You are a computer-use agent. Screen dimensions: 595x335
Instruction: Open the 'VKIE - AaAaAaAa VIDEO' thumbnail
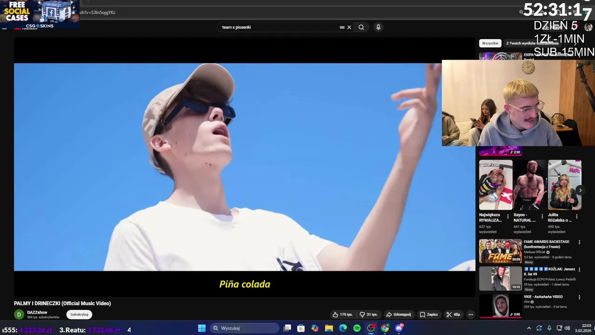pyautogui.click(x=501, y=306)
